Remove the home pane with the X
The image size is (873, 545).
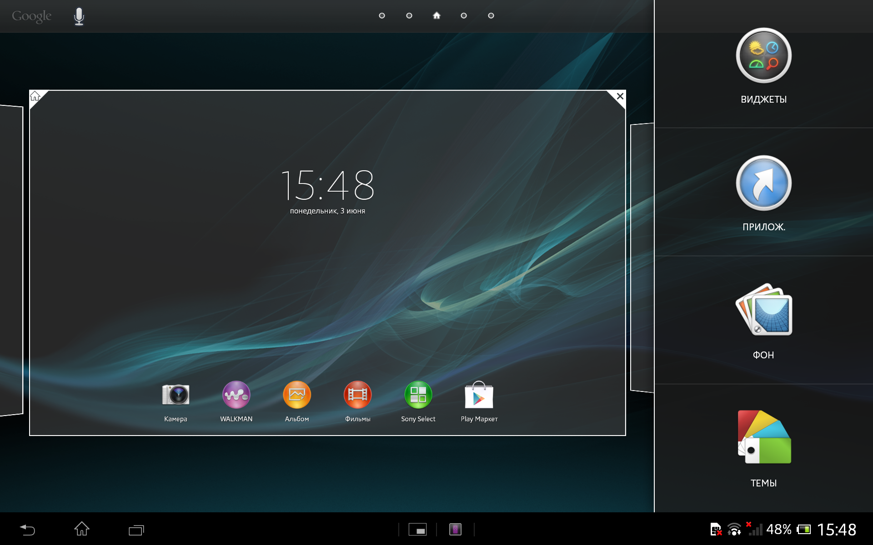tap(620, 96)
